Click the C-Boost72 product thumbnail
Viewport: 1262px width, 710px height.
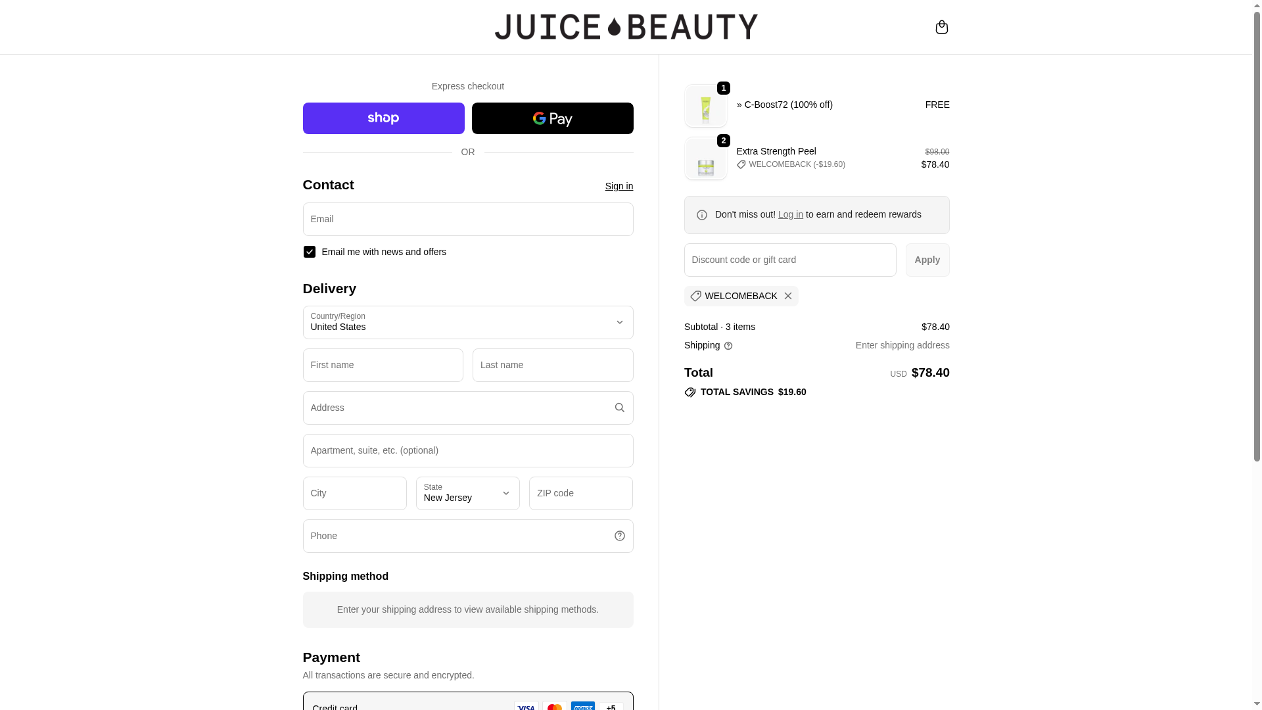[705, 106]
